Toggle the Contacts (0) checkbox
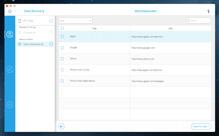Screen dimensions: 219x136 click(51, 32)
